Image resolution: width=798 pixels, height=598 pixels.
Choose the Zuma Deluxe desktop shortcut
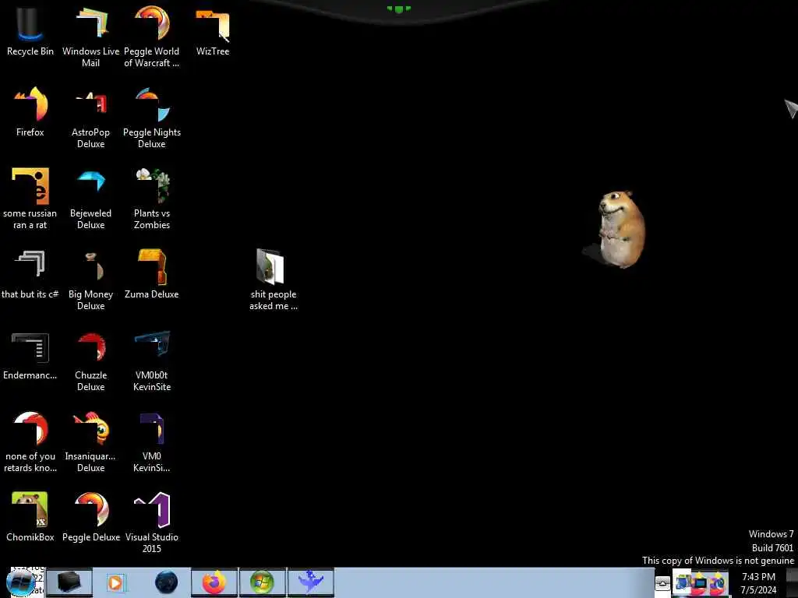pyautogui.click(x=152, y=273)
